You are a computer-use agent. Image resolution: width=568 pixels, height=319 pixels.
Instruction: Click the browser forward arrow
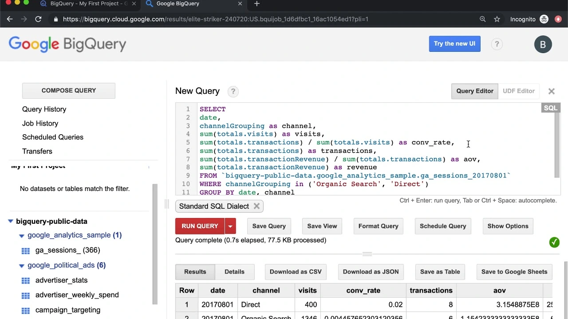(24, 19)
